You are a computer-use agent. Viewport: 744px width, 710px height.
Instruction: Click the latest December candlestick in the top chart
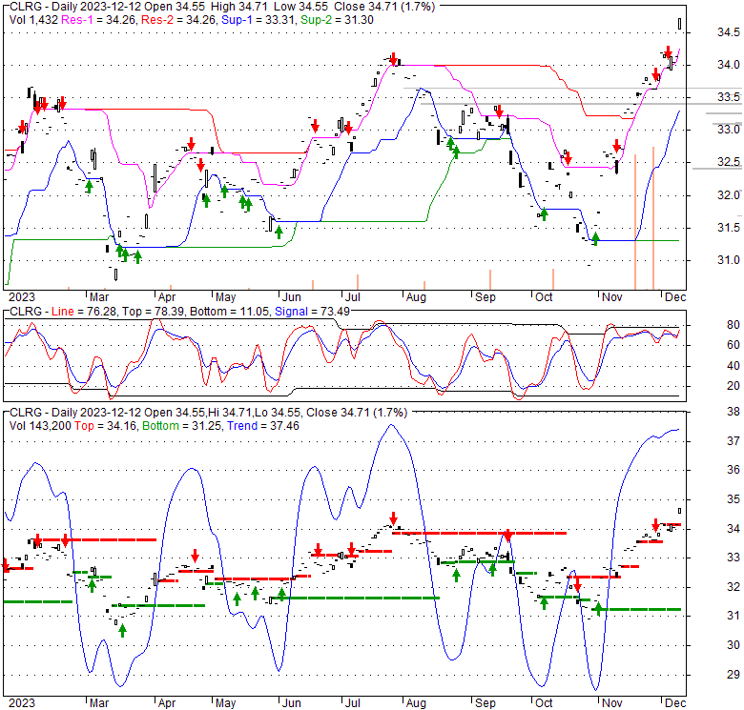pos(680,24)
